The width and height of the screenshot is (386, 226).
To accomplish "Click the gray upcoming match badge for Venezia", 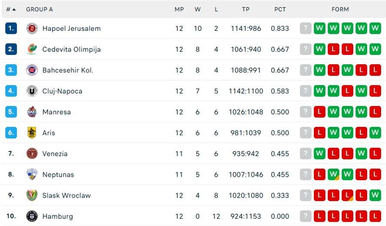I will pos(305,154).
